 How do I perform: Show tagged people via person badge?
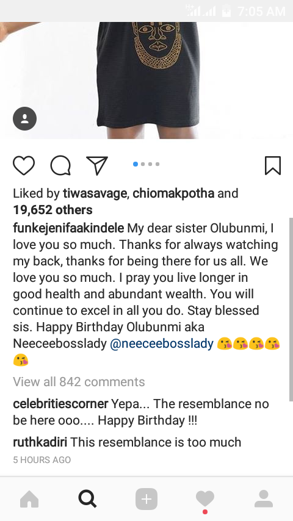click(x=24, y=118)
